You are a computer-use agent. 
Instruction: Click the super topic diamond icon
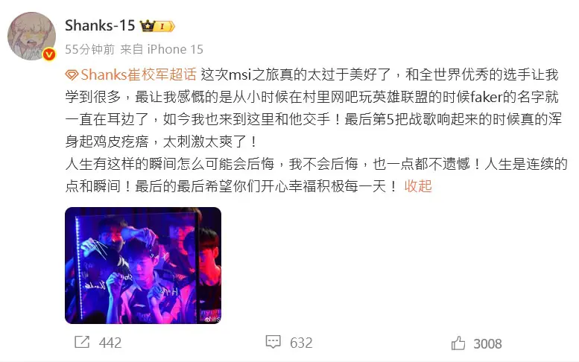(72, 75)
